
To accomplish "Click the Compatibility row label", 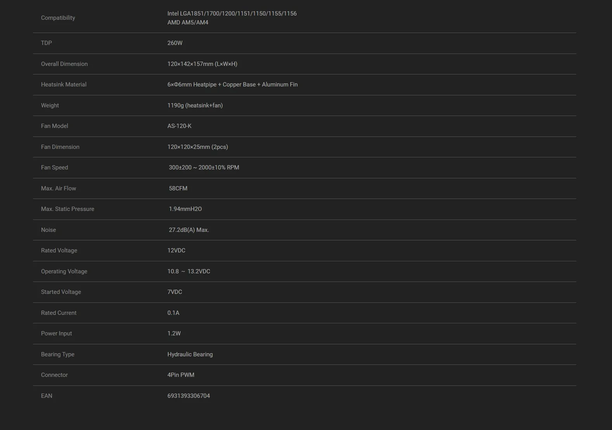I will tap(58, 18).
